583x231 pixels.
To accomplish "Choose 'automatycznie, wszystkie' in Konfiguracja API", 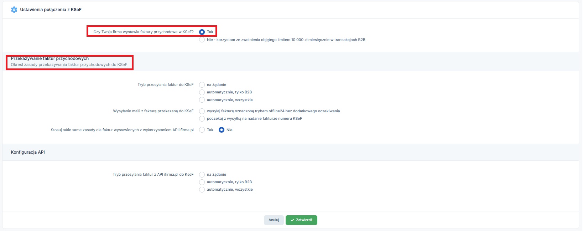I will coord(202,190).
